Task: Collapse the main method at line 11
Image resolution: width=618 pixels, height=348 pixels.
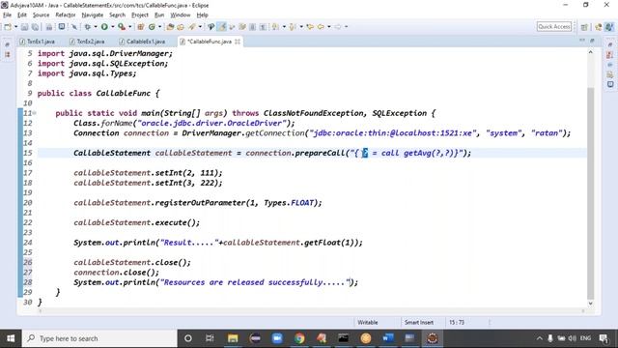Action: (35, 113)
